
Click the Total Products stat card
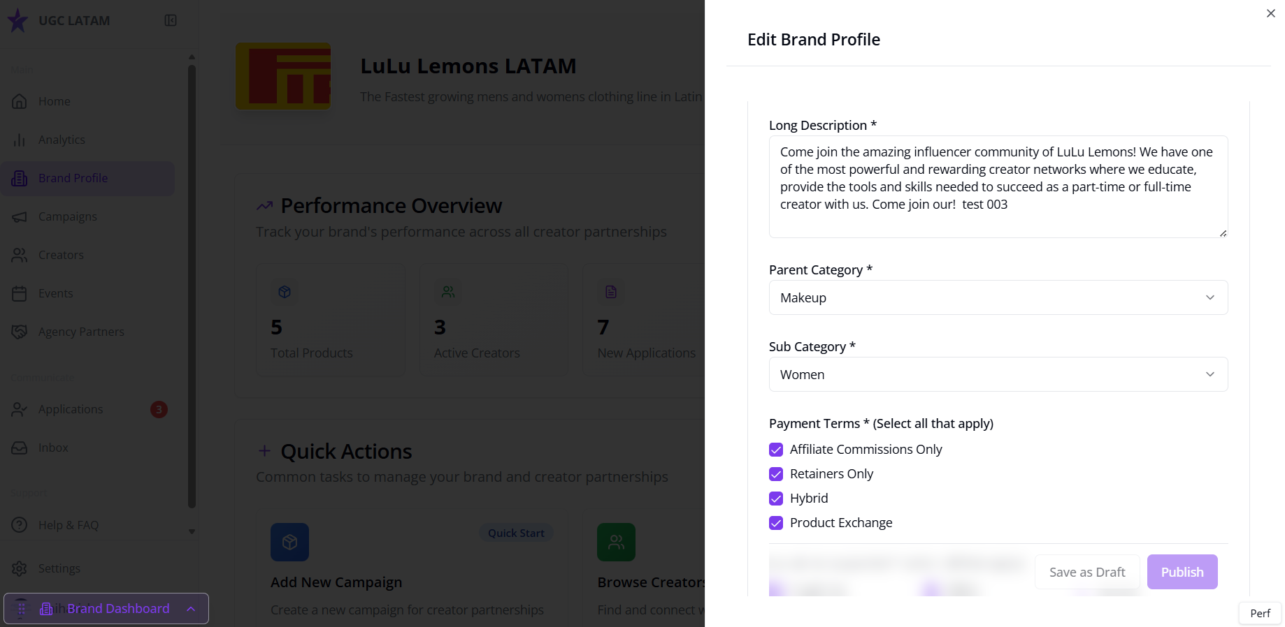point(331,320)
